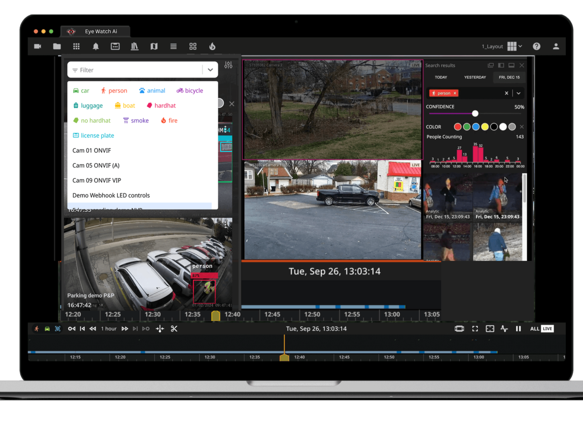This screenshot has height=437, width=583.
Task: Open the help question mark icon
Action: 536,46
